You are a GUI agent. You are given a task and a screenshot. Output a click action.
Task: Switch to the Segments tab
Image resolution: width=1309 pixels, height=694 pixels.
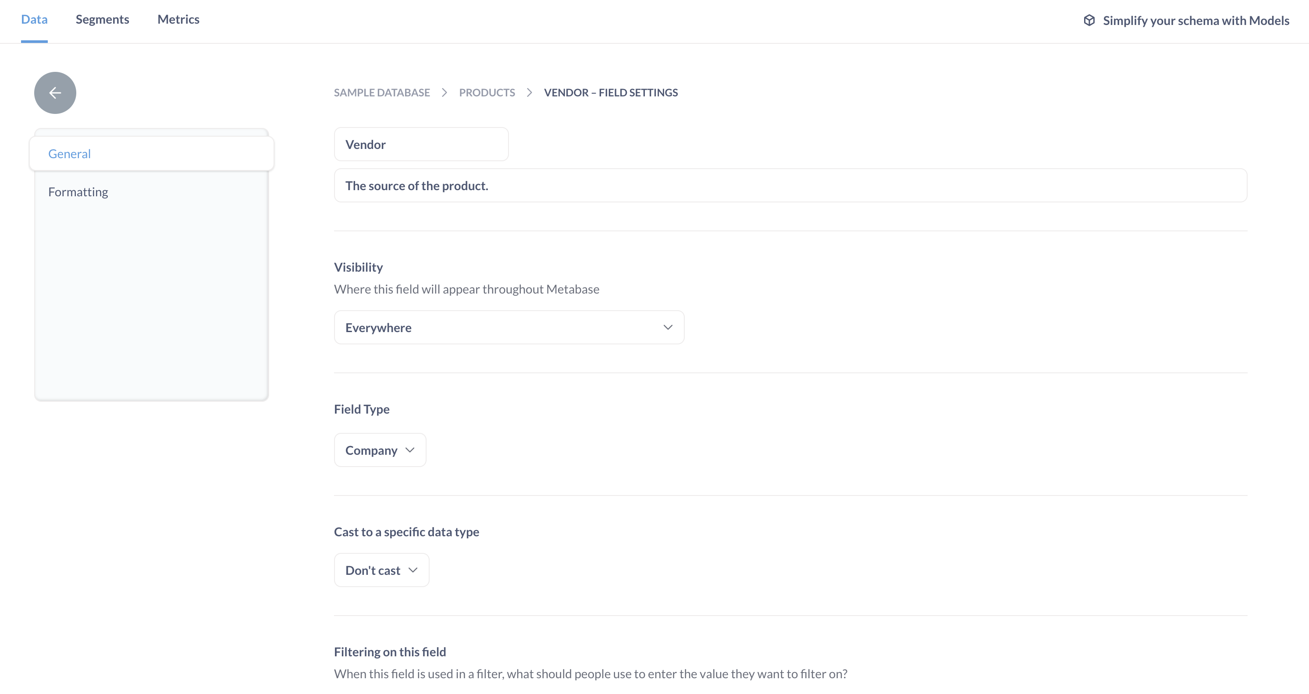pos(102,19)
